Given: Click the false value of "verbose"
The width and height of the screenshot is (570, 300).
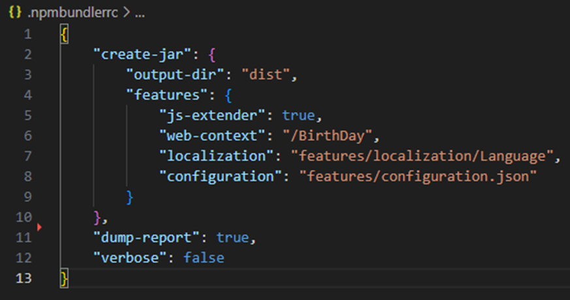Looking at the screenshot, I should coord(204,258).
